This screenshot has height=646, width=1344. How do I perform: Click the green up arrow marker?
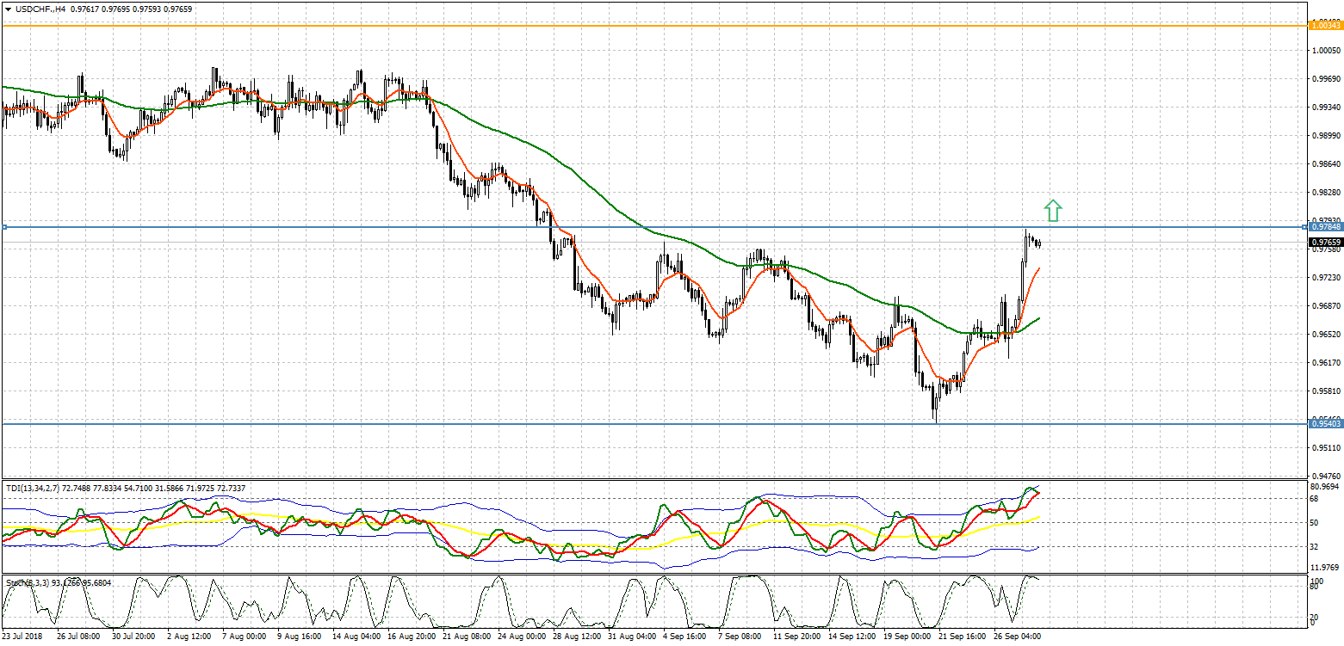point(1052,211)
